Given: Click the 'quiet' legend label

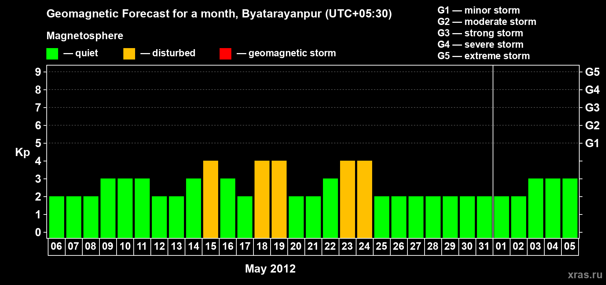Looking at the screenshot, I should pyautogui.click(x=87, y=53).
